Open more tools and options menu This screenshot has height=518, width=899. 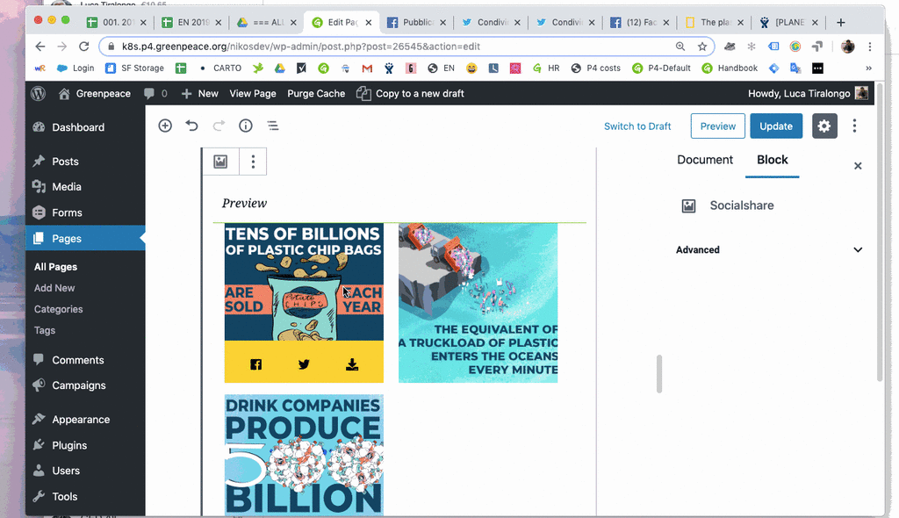pyautogui.click(x=854, y=126)
